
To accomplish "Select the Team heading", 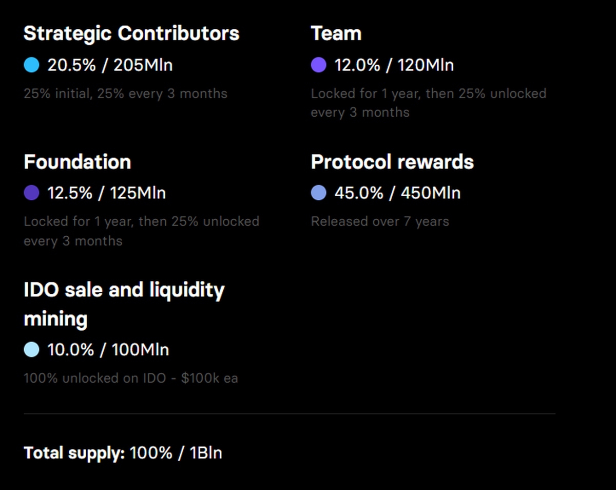I will point(336,33).
